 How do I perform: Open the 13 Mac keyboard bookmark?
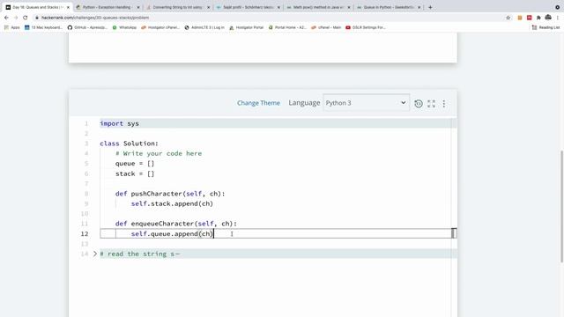(43, 27)
